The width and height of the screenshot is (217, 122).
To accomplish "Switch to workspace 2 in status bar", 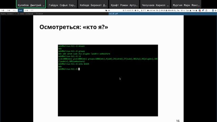I will [x=8, y=11].
